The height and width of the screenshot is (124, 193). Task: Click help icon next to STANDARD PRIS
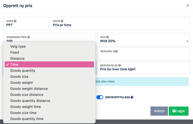point(29,37)
